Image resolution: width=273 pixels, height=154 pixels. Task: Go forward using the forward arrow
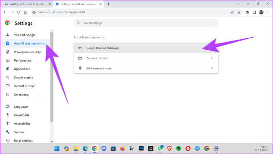[x=12, y=12]
